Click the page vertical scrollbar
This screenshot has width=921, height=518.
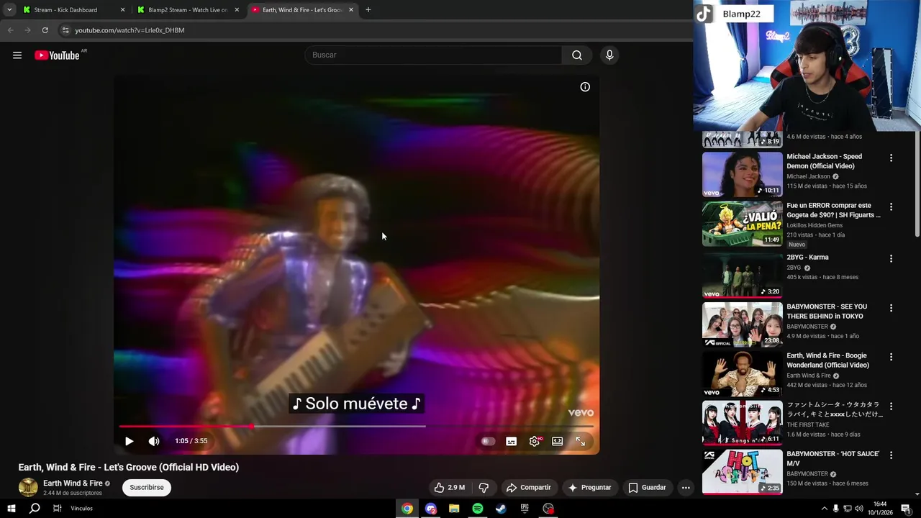coord(917,183)
